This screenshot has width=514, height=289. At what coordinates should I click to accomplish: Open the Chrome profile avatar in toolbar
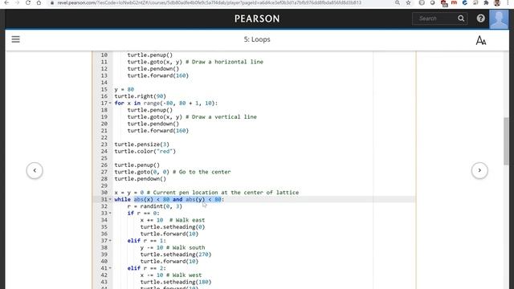pyautogui.click(x=497, y=2)
